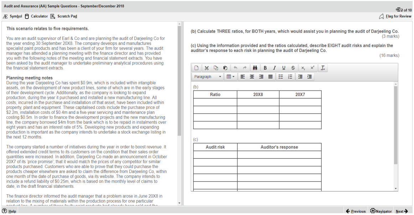Apply subscript formatting
The width and height of the screenshot is (414, 215).
[303, 68]
